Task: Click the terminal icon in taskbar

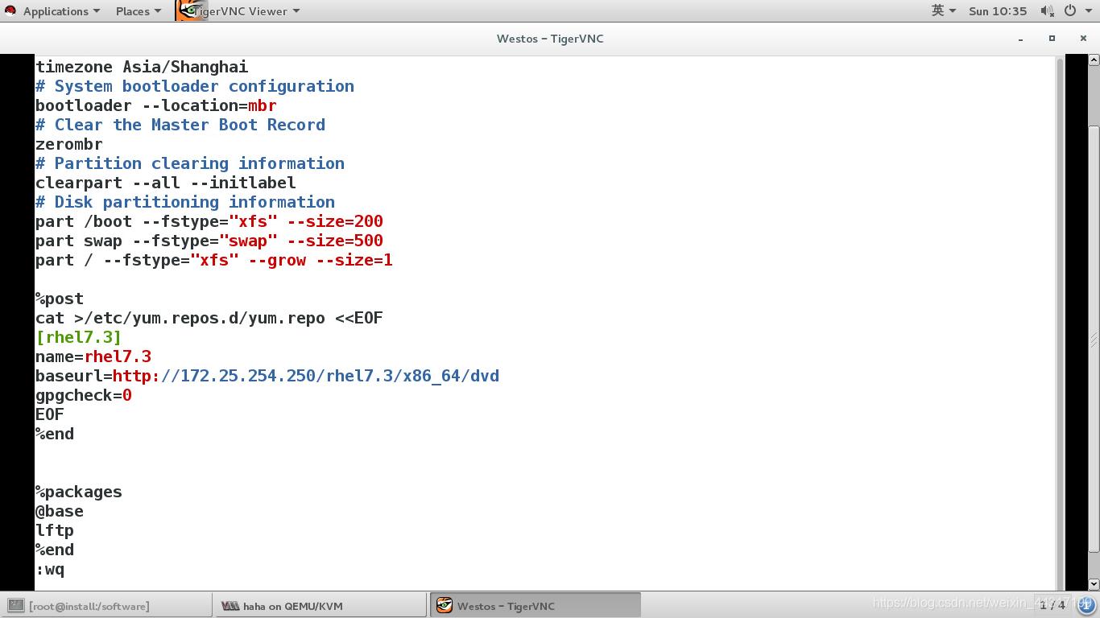Action: click(15, 606)
